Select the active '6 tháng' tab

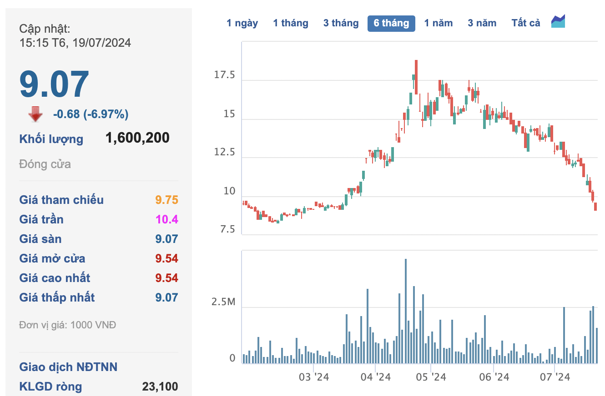pyautogui.click(x=391, y=23)
